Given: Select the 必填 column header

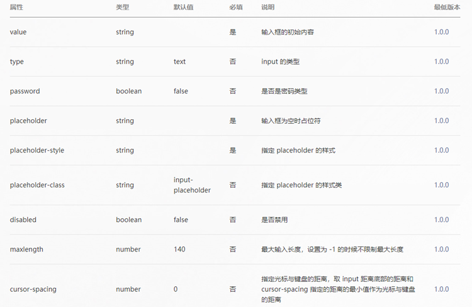Looking at the screenshot, I should coord(236,7).
